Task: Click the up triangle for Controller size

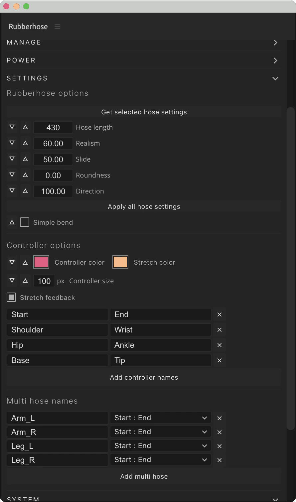Action: click(x=25, y=281)
